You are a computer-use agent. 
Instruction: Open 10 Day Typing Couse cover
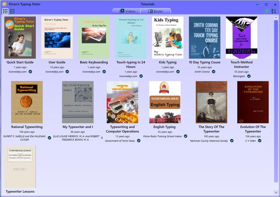point(204,38)
